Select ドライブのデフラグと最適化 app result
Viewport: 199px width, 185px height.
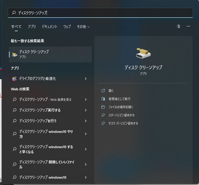[x=50, y=79]
